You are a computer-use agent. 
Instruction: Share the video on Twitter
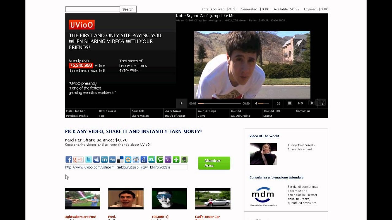pos(89,159)
